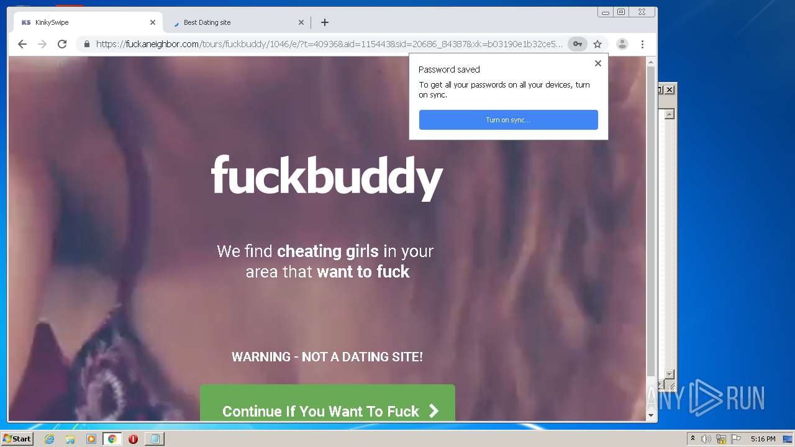Open the Opera taskbar icon
795x447 pixels.
[133, 439]
